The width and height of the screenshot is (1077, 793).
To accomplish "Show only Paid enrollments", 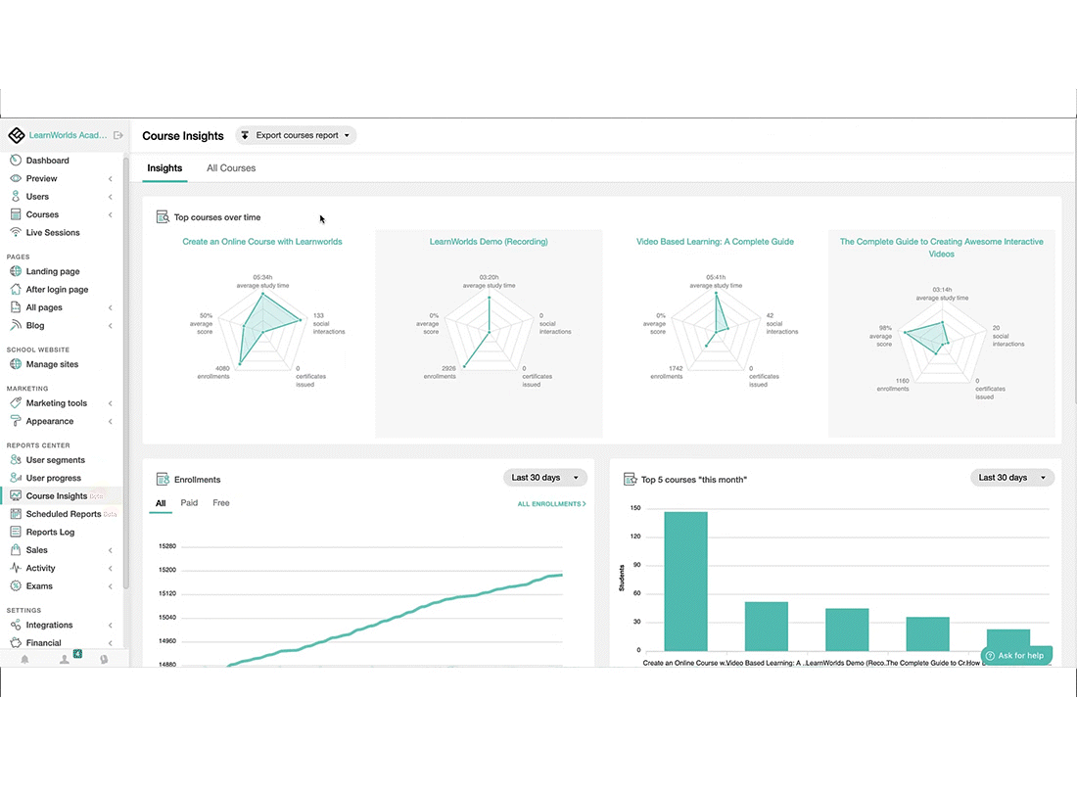I will pyautogui.click(x=189, y=503).
